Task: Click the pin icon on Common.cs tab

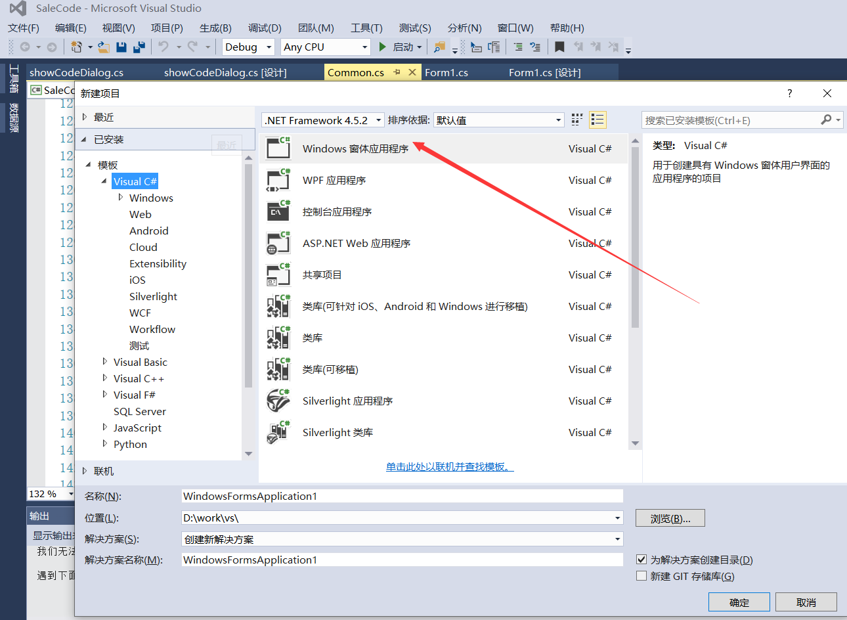Action: [x=397, y=72]
